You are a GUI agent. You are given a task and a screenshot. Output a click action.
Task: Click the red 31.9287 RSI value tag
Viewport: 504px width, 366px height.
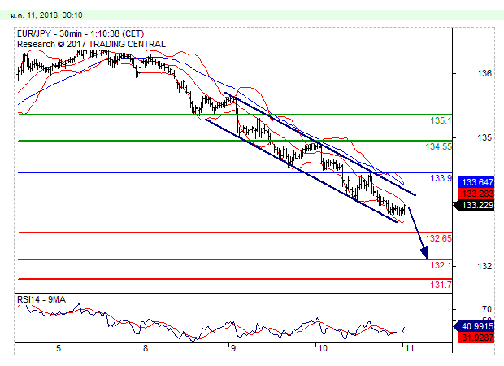476,338
